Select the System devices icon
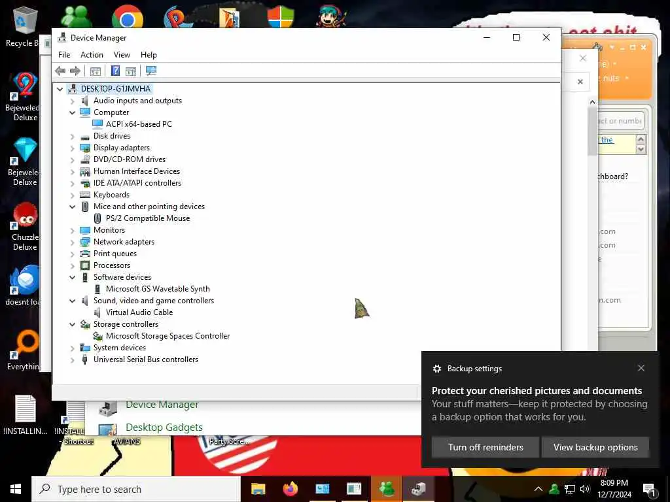670x502 pixels. point(85,348)
